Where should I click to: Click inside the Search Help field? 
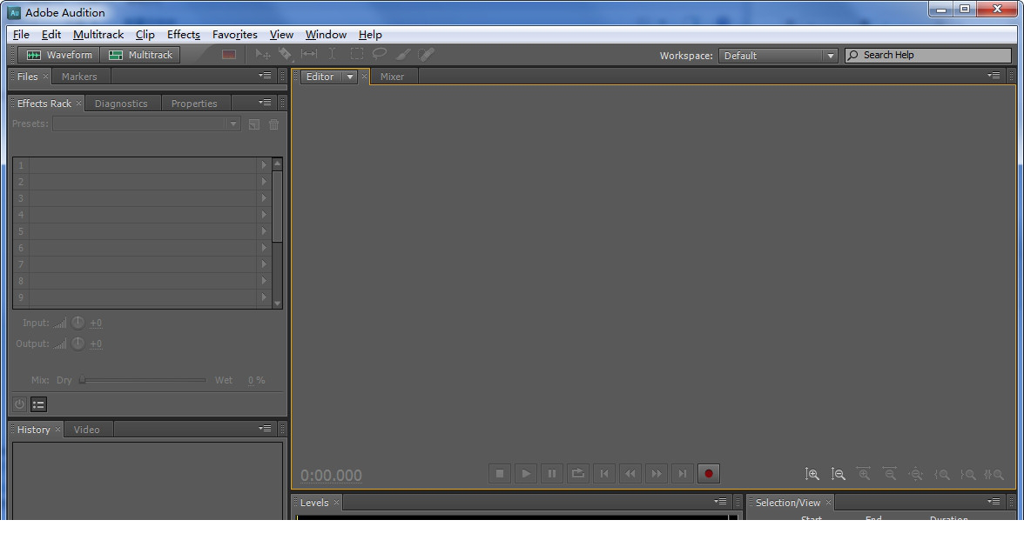click(x=927, y=55)
